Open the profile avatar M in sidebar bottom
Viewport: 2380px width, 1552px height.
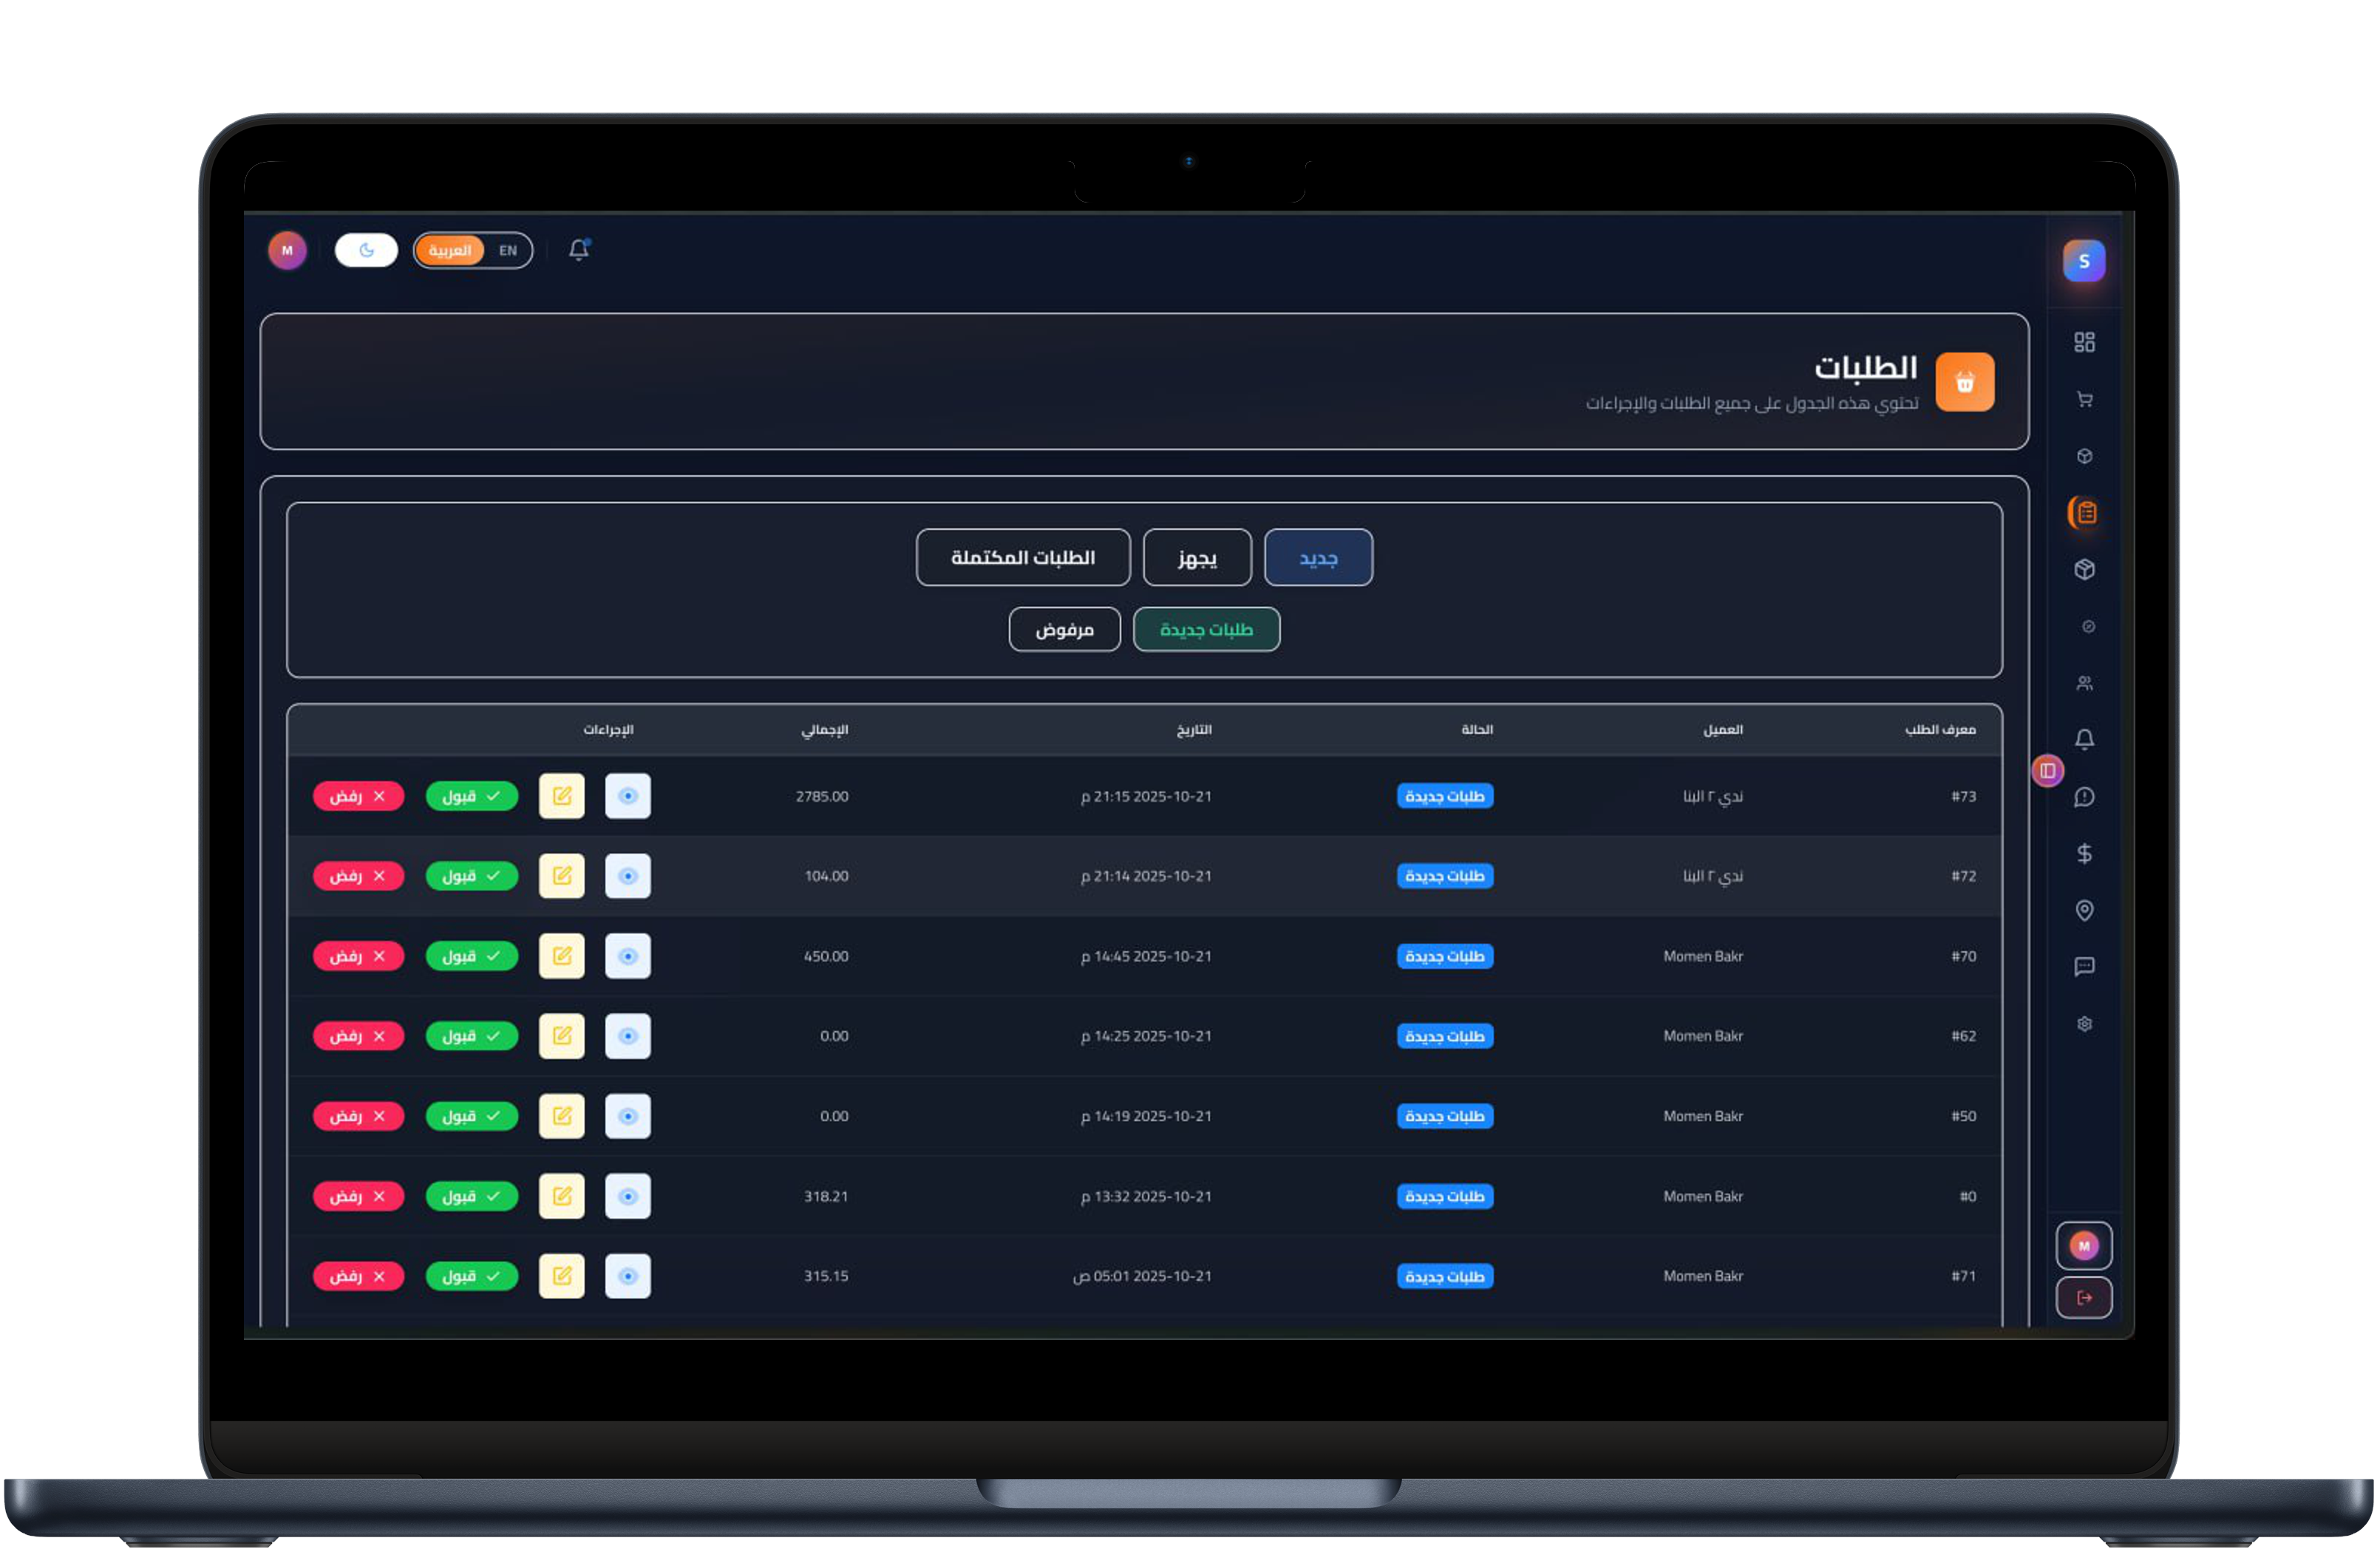pos(2084,1246)
